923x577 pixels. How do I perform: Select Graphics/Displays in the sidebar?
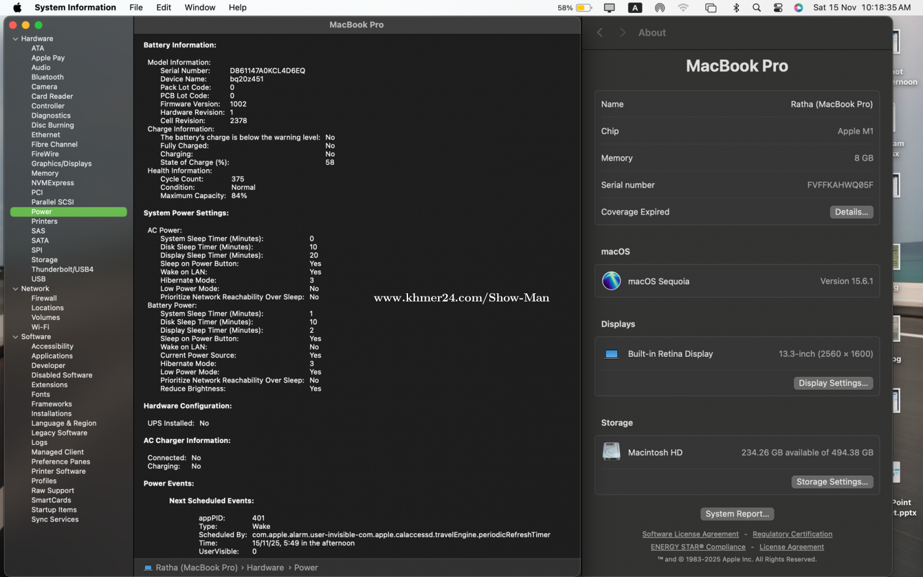click(x=62, y=164)
